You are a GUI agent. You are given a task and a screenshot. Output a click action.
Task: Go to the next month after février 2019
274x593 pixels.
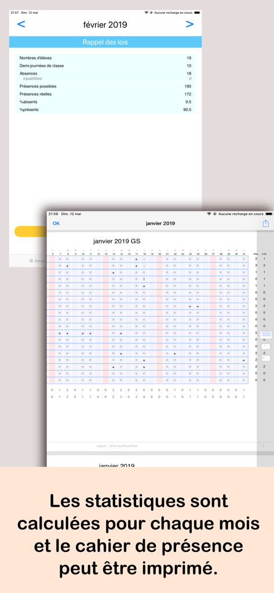coord(189,24)
